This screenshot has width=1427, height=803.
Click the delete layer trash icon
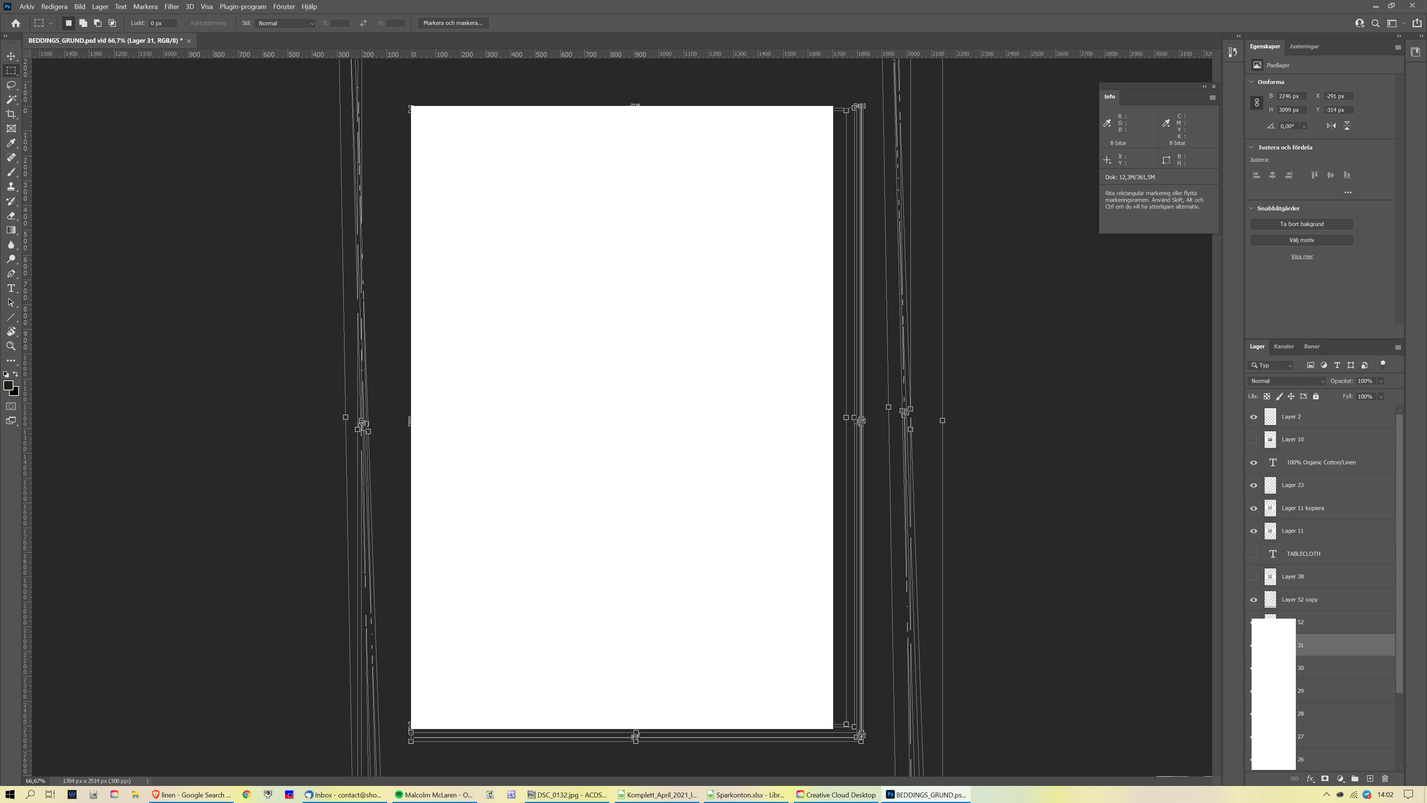click(x=1385, y=778)
